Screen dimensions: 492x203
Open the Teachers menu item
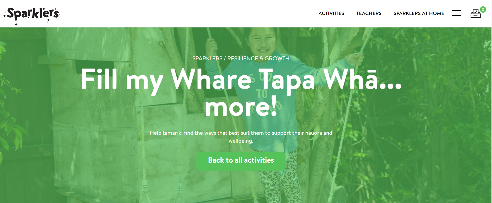tap(369, 13)
